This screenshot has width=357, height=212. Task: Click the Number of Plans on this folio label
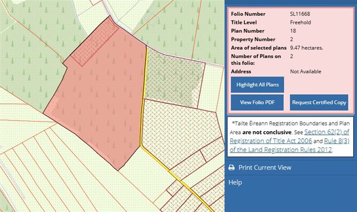pyautogui.click(x=256, y=59)
